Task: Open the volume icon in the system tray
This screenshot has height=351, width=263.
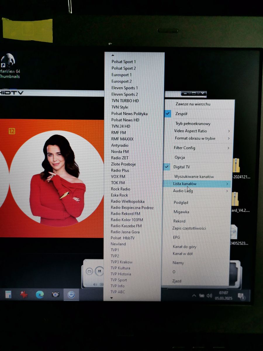Action: click(209, 296)
